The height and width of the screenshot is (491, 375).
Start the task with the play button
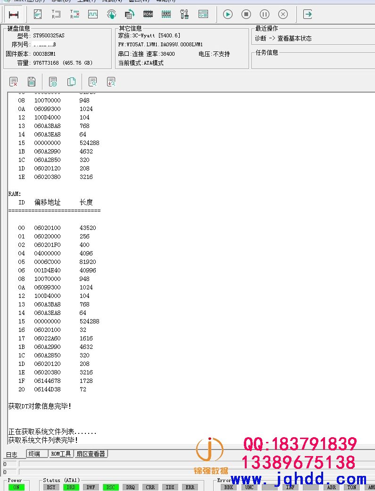(228, 14)
